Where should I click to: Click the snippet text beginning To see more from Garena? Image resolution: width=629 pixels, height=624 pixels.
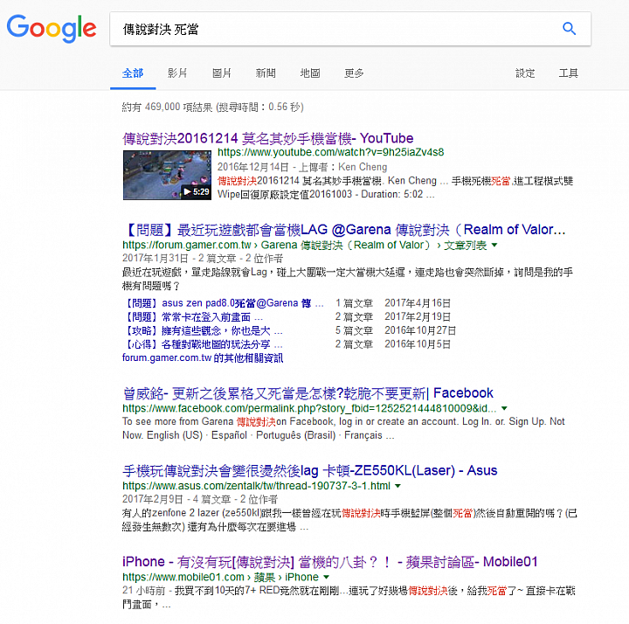343,428
